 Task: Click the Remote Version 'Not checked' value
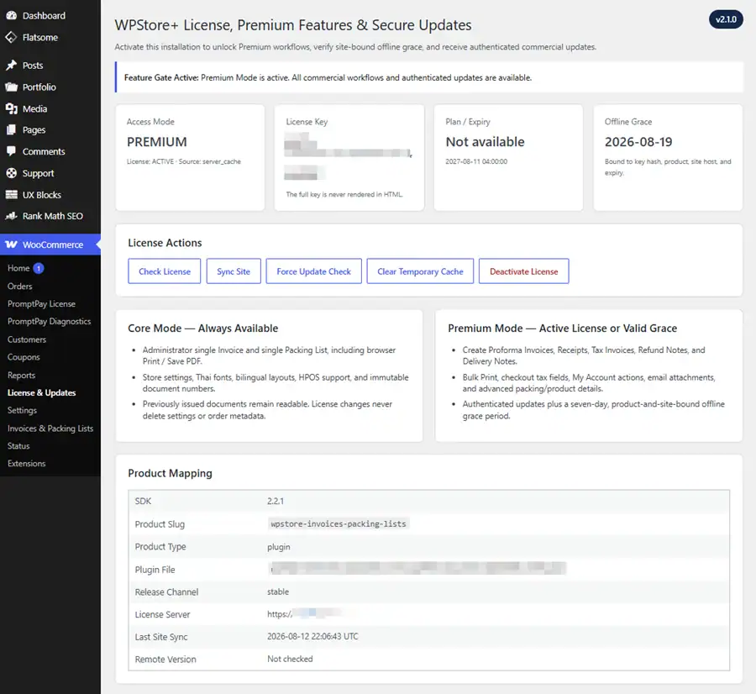[291, 659]
